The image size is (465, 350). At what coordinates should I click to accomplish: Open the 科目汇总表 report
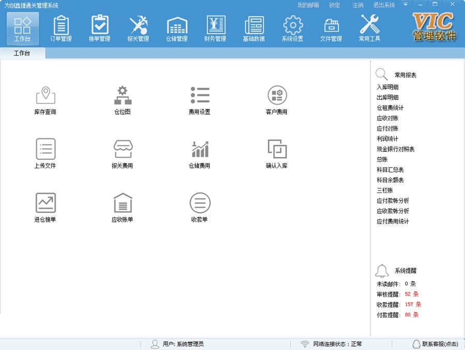pyautogui.click(x=390, y=170)
